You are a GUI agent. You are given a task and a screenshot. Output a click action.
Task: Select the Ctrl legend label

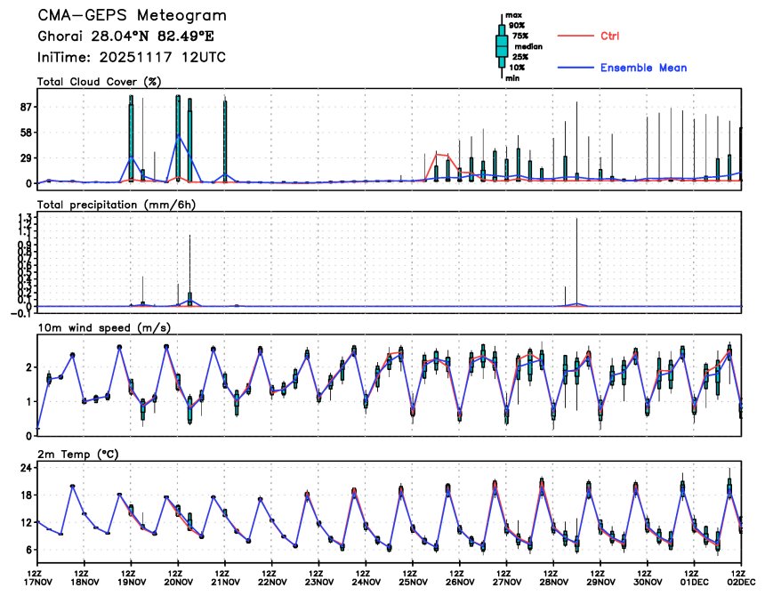coord(609,36)
